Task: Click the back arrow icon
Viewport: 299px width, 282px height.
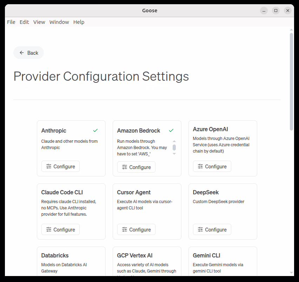Action: click(22, 53)
